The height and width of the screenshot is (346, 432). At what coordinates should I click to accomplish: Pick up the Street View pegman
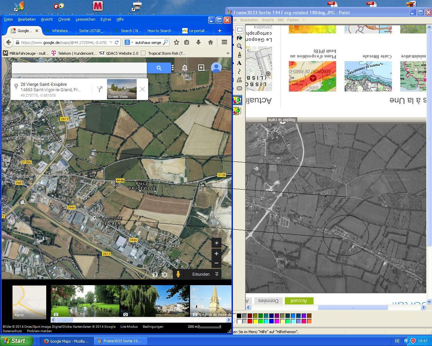click(178, 274)
